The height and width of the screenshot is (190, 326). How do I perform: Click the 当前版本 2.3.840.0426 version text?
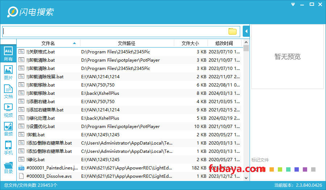(298, 185)
